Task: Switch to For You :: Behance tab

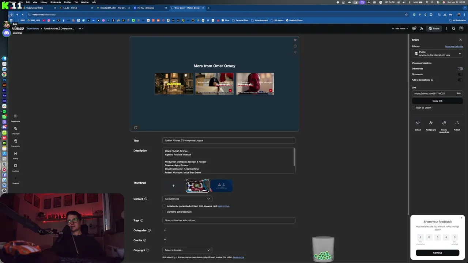Action: click(x=150, y=8)
